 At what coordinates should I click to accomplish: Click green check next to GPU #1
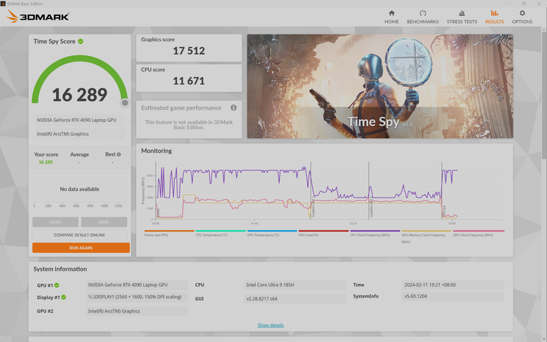click(57, 285)
